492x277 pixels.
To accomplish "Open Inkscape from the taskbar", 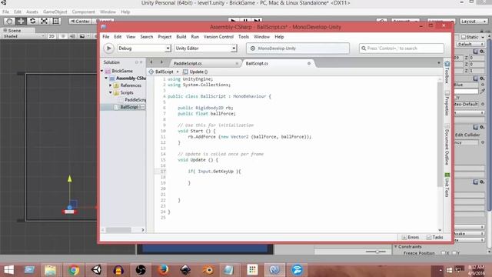I will (185, 270).
